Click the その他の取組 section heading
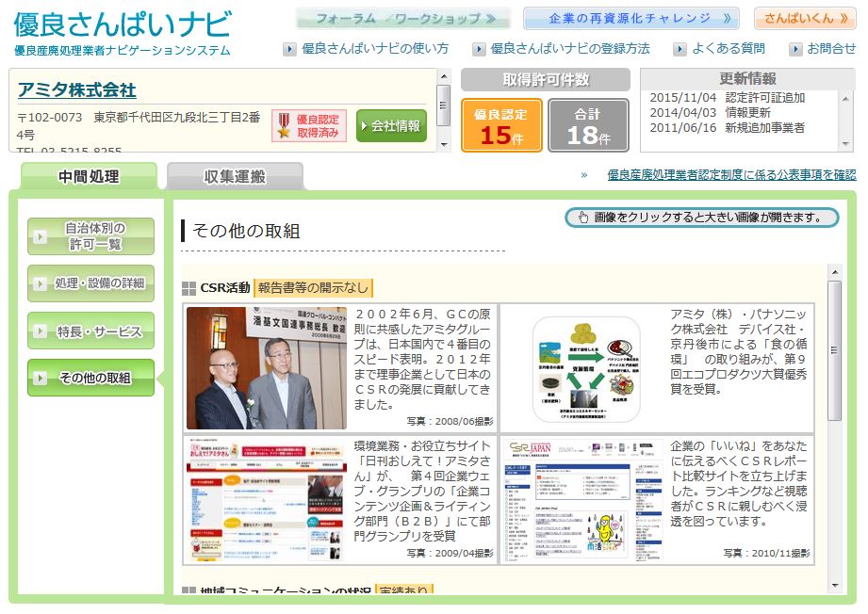The width and height of the screenshot is (868, 614). pos(246,231)
